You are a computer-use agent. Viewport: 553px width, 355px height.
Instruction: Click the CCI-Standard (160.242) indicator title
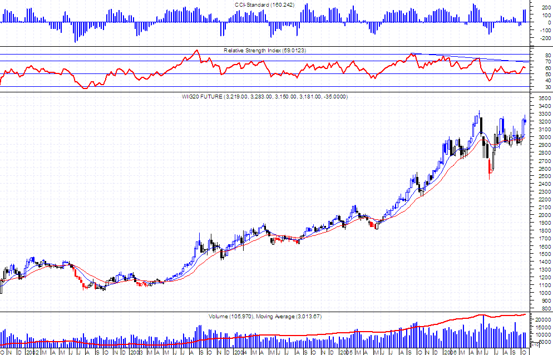(264, 5)
